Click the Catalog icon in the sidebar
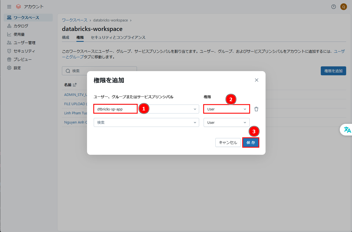 click(9, 26)
